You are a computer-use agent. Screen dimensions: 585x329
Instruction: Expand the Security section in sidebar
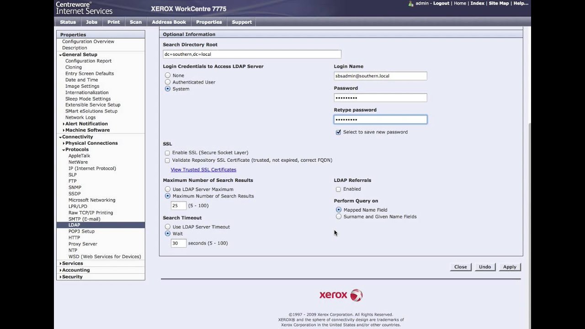click(x=60, y=277)
